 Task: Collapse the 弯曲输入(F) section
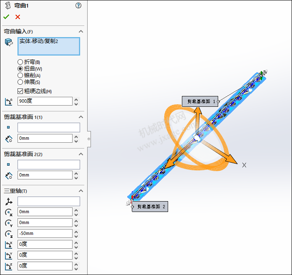click(81, 31)
